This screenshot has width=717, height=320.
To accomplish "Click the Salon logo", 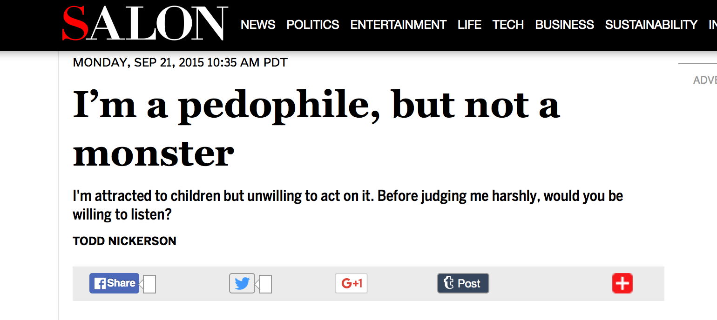I will (x=144, y=24).
